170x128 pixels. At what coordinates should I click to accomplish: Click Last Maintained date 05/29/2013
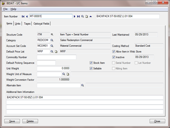[146, 35]
